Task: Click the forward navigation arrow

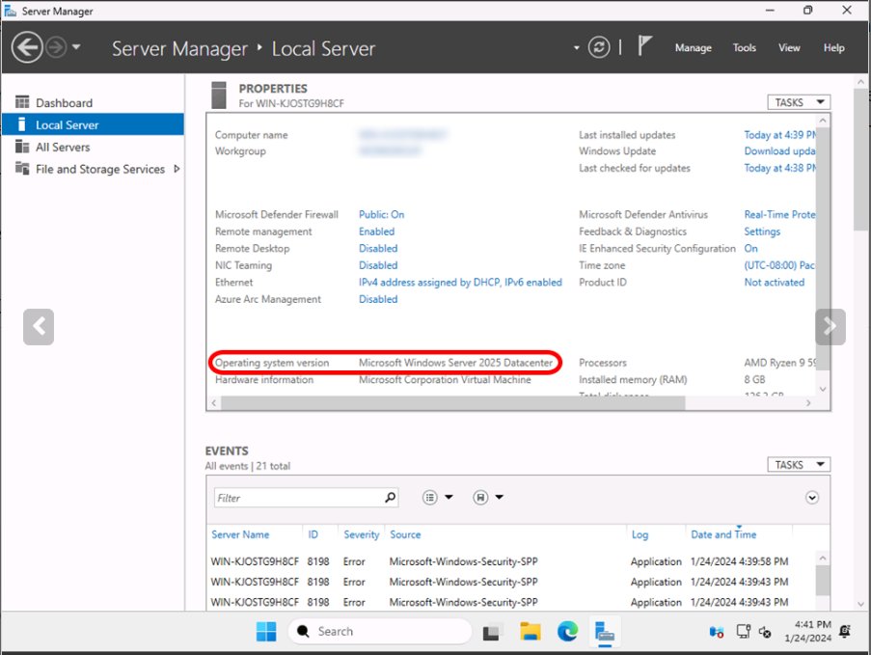Action: tap(56, 48)
